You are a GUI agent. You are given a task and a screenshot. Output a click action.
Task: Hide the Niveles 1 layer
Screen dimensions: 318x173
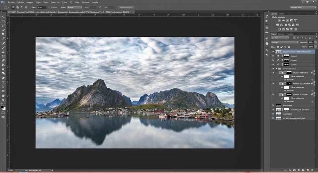pyautogui.click(x=272, y=56)
